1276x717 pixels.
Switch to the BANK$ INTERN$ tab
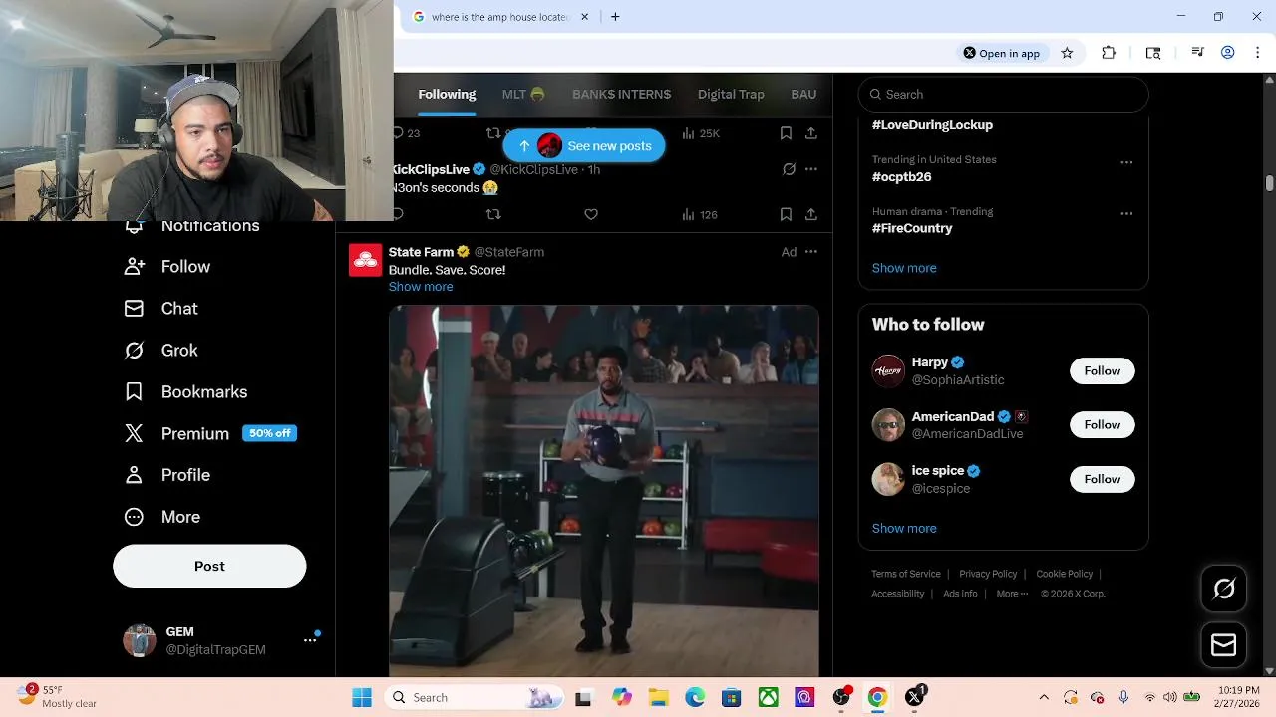621,95
